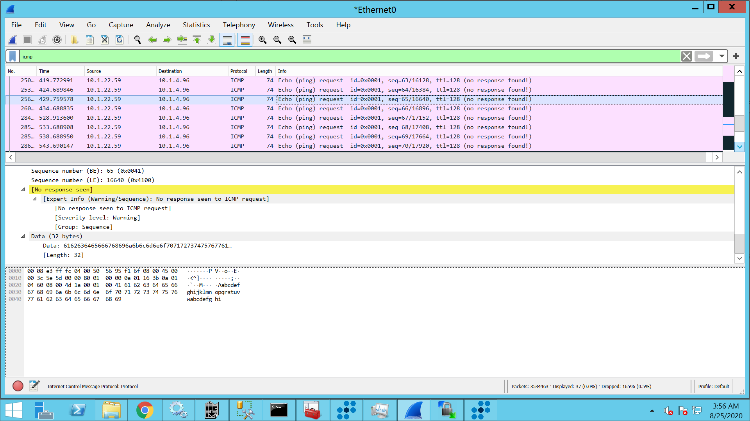Click the Find a packet magnifier icon

click(137, 40)
